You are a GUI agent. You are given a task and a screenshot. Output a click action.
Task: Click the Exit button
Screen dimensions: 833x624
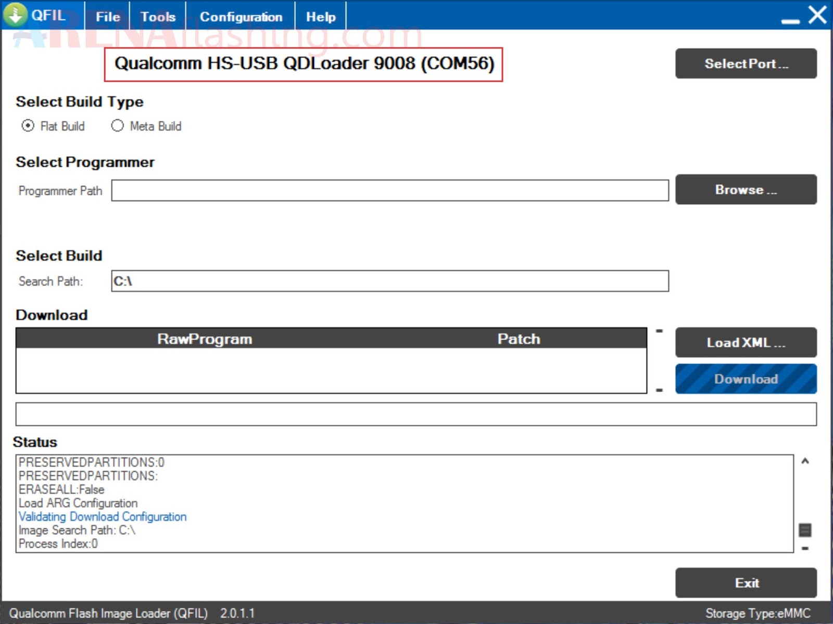pos(746,583)
